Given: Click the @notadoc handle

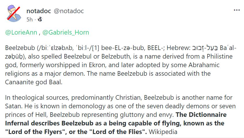Looking at the screenshot, I should pyautogui.click(x=69, y=11).
